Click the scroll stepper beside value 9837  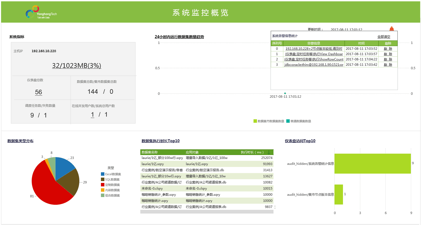[275, 207]
